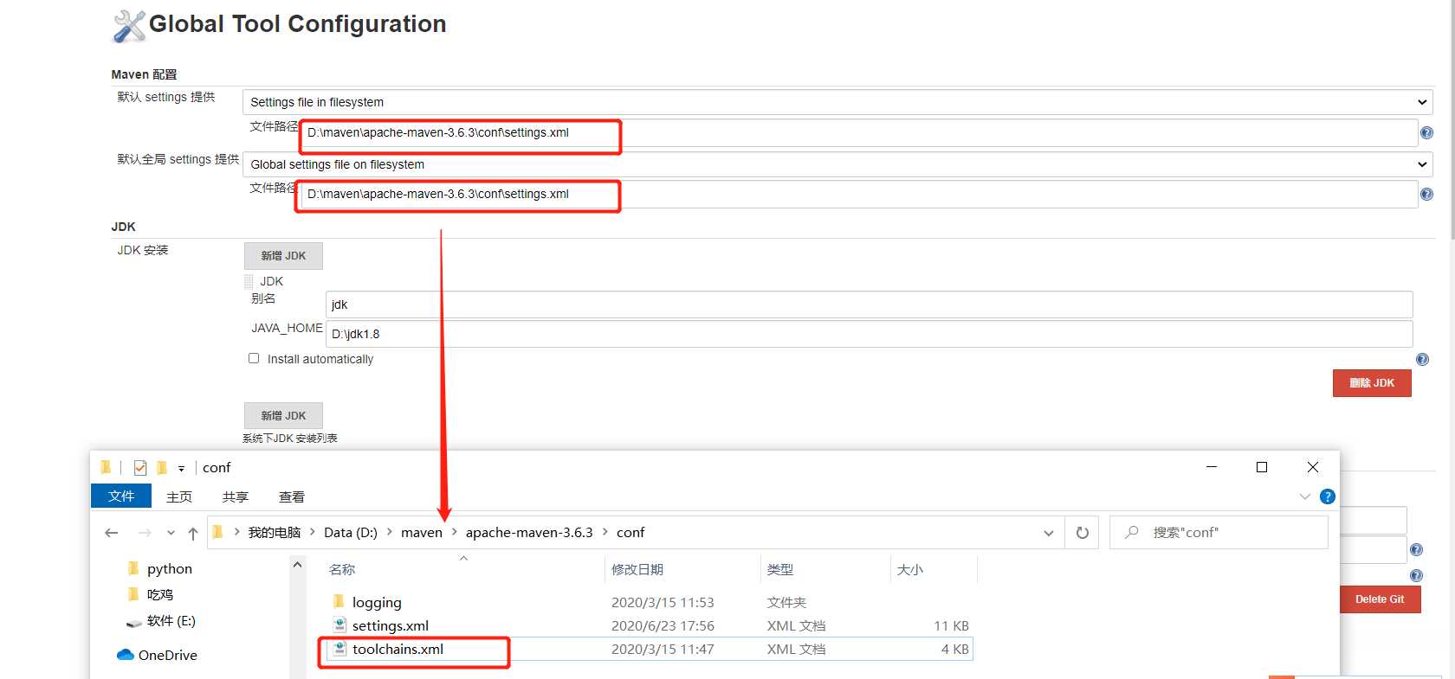Click 新增 JDK button above 系统下JDK 安装列表
1455x679 pixels.
click(x=283, y=416)
